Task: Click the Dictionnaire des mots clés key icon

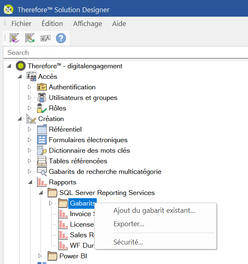Action: pos(42,150)
